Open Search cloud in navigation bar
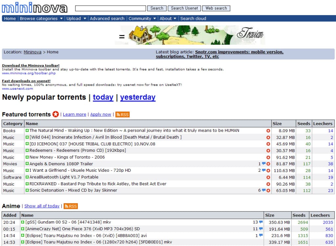 click(x=193, y=18)
